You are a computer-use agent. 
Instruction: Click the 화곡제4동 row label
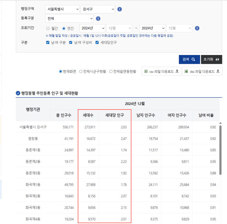pyautogui.click(x=33, y=219)
